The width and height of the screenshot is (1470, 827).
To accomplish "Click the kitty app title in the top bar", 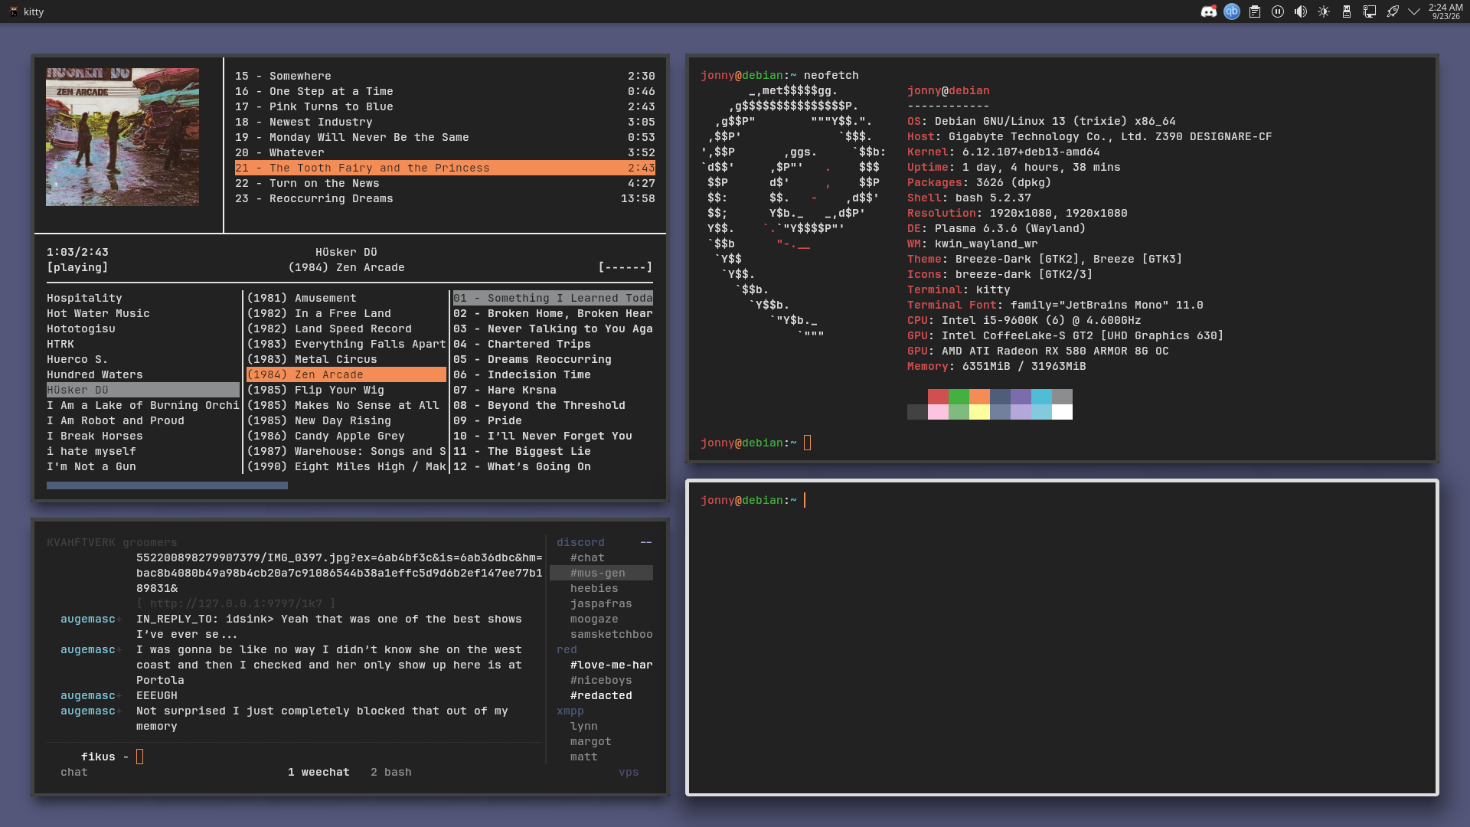I will [34, 11].
